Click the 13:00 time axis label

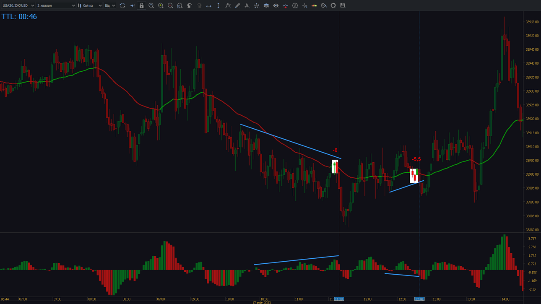click(437, 299)
